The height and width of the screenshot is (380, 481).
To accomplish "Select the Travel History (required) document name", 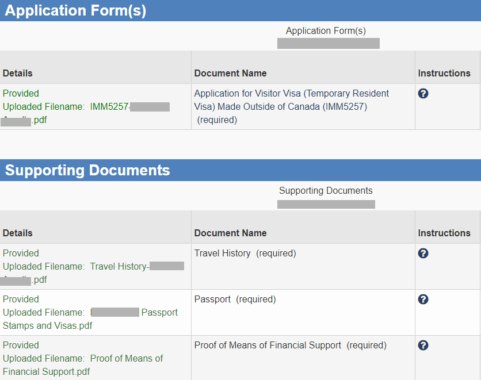I will coord(245,254).
